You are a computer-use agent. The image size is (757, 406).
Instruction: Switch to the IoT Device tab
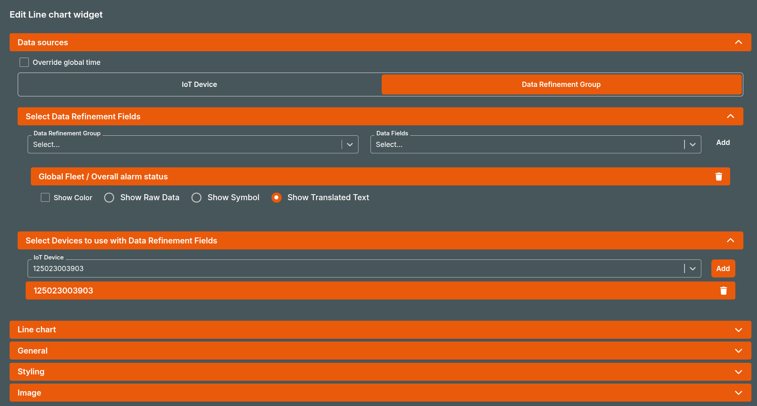199,84
